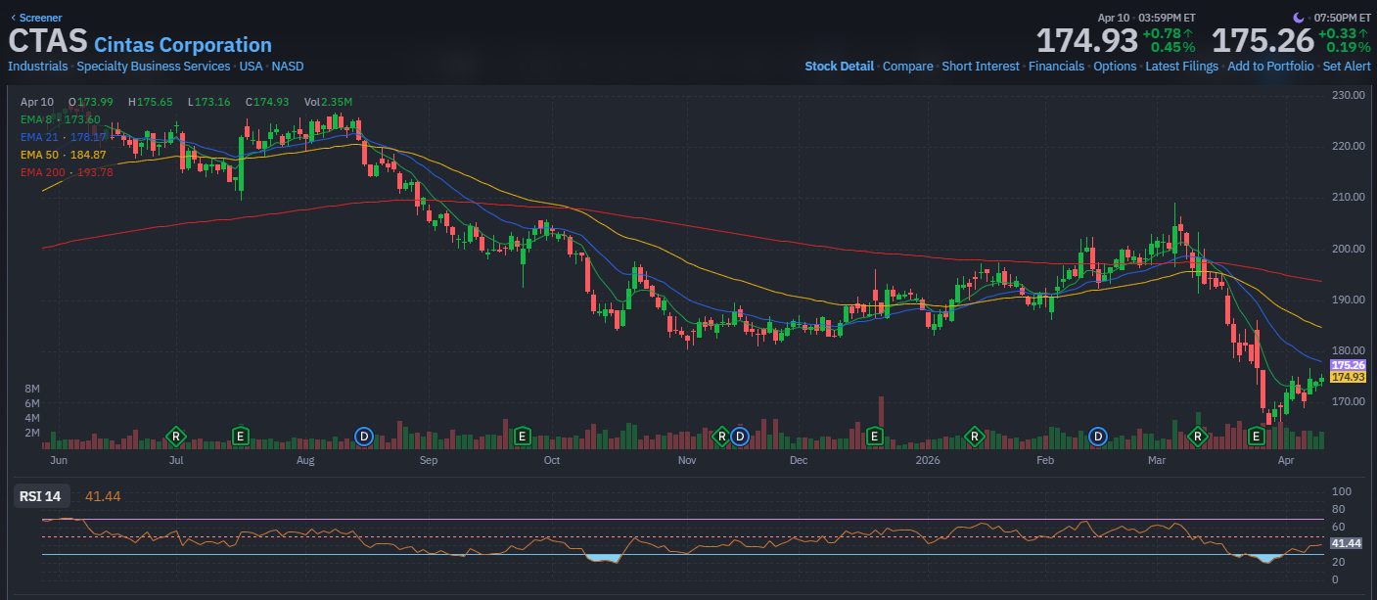Click the R marker in January 2026
Screen dimensions: 1377x600
(x=975, y=436)
